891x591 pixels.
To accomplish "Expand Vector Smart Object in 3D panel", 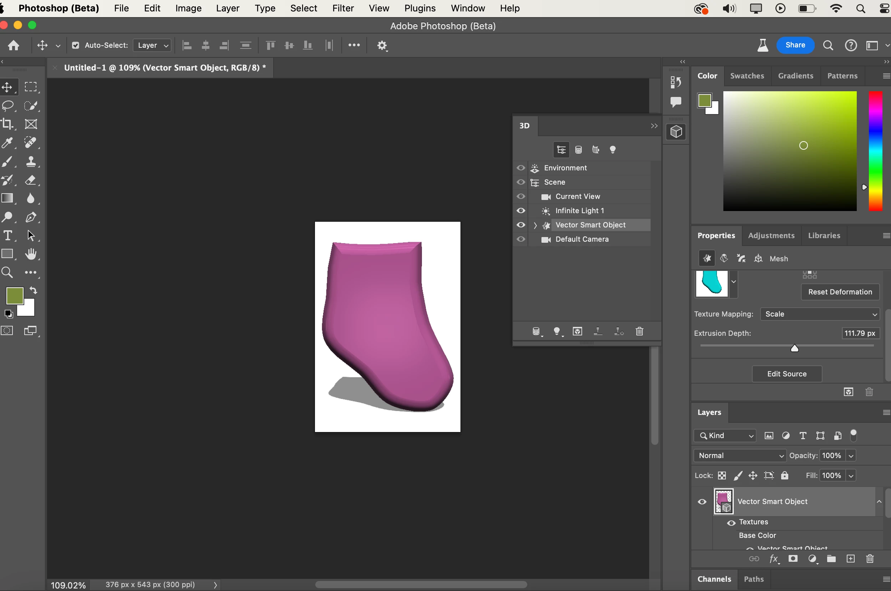I will click(535, 225).
